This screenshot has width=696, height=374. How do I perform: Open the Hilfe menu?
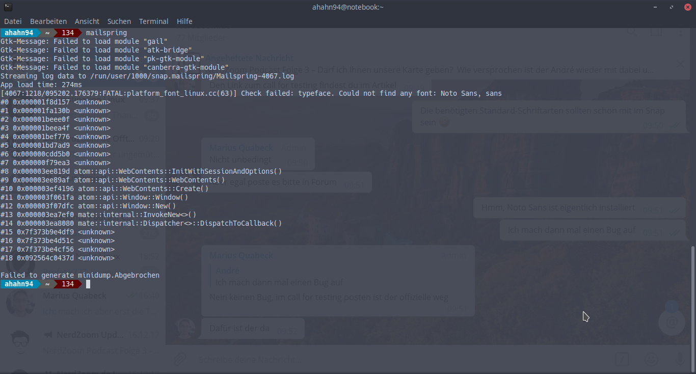click(x=184, y=21)
